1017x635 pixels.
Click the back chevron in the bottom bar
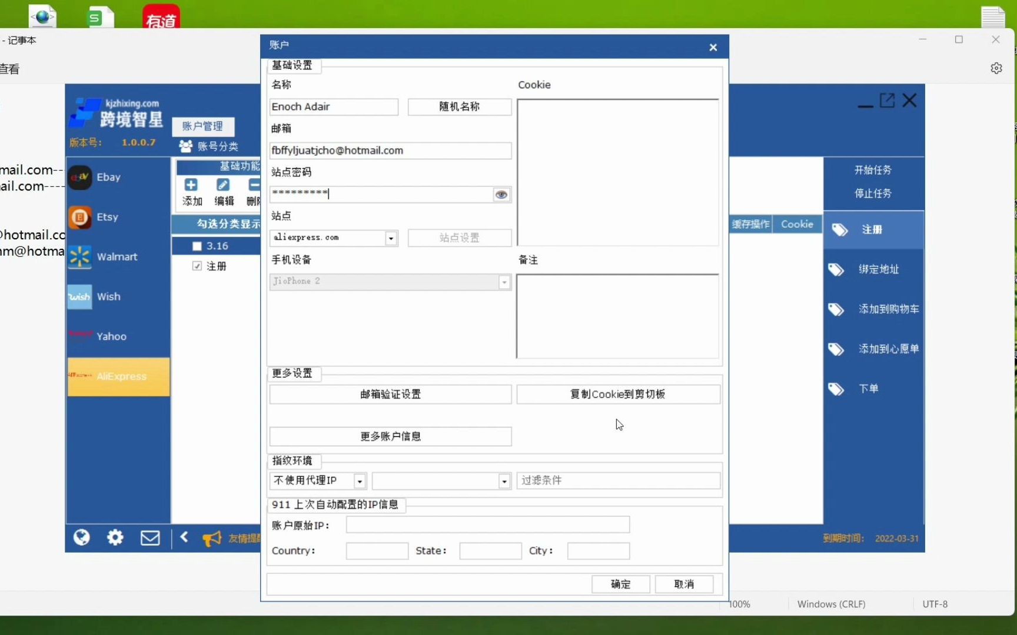click(184, 537)
